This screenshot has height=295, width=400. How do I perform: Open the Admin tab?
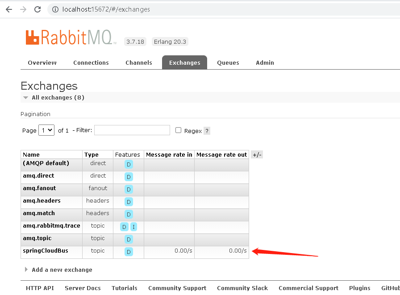coord(265,63)
